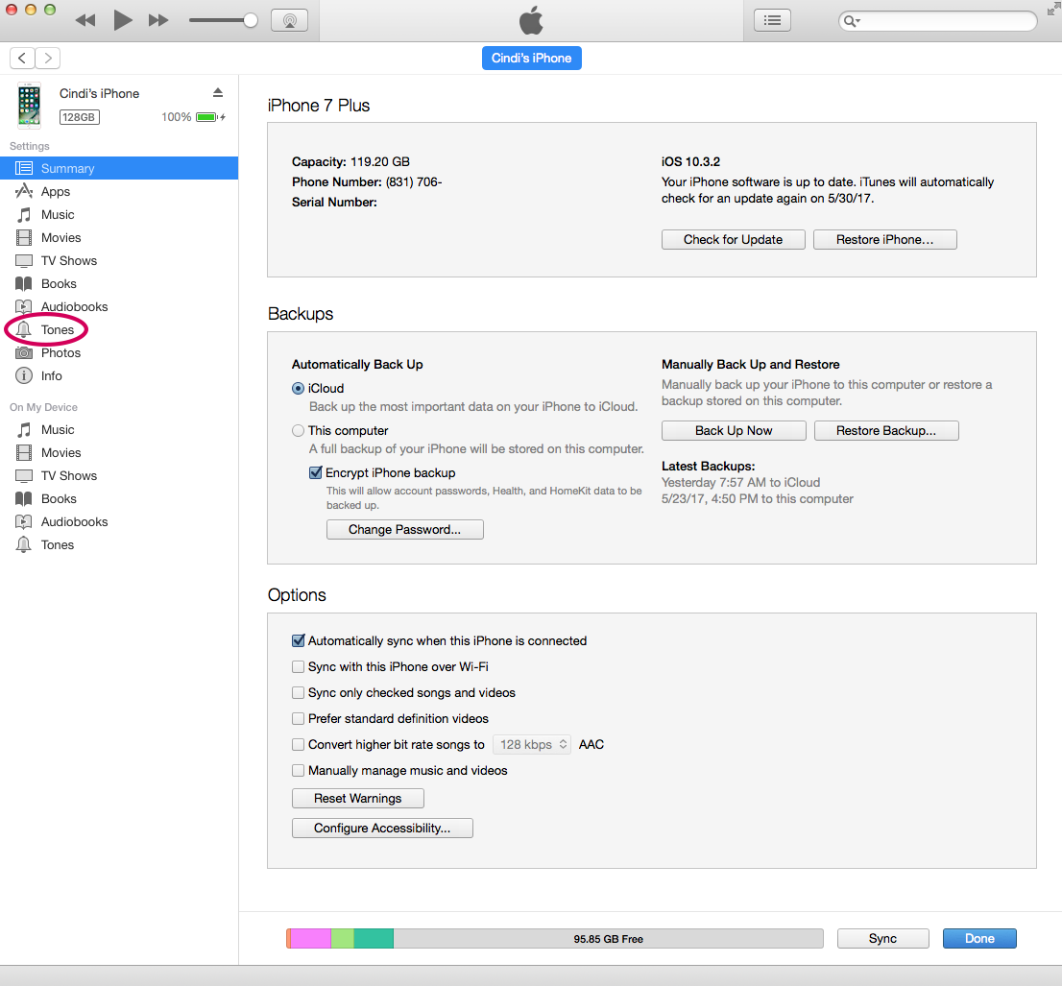Select Summary in the Settings sidebar
The width and height of the screenshot is (1062, 986).
[119, 168]
